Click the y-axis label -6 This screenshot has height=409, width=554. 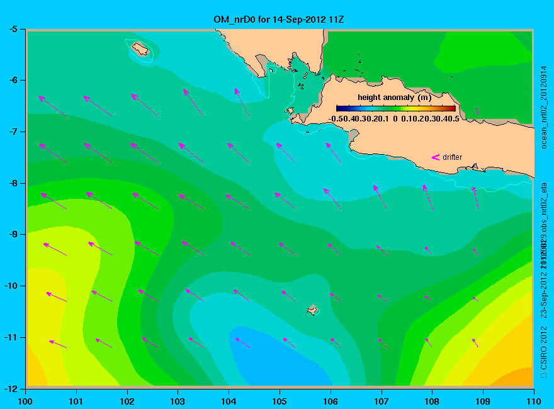12,80
